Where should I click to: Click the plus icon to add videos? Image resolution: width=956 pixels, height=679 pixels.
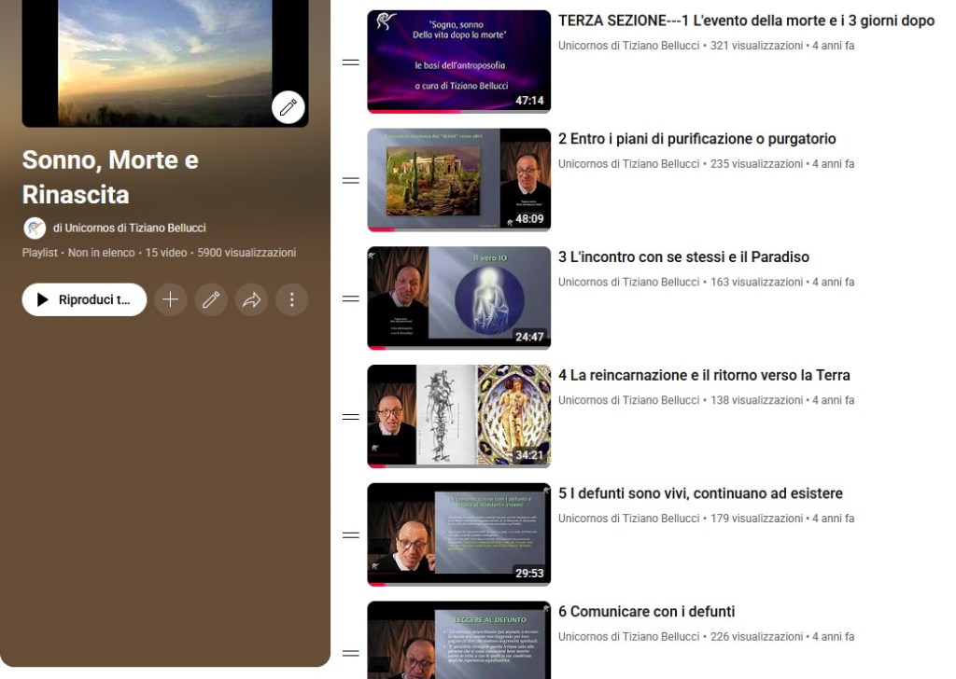pyautogui.click(x=170, y=299)
